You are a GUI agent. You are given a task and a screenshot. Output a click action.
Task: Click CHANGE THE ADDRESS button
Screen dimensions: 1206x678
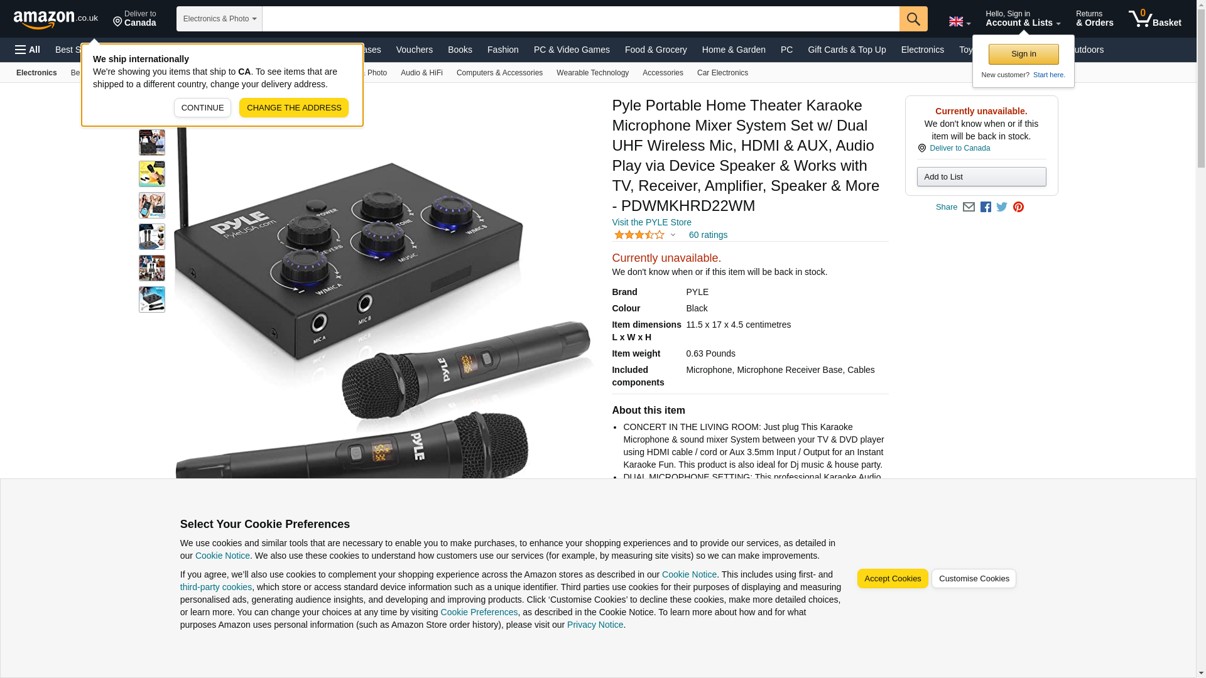click(294, 107)
